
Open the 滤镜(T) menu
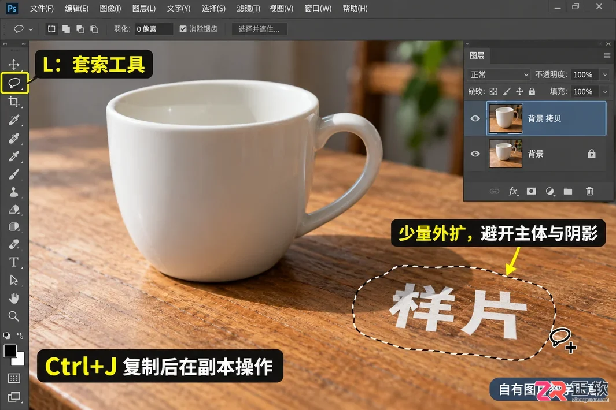tap(248, 8)
